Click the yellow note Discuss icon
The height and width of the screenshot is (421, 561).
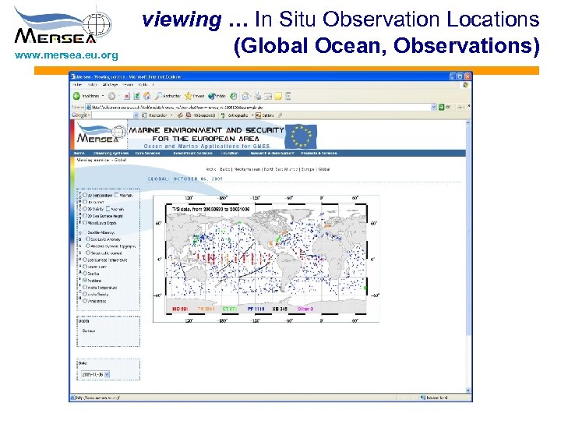click(278, 96)
